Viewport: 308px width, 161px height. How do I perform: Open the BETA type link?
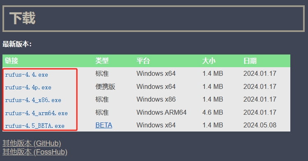[104, 125]
